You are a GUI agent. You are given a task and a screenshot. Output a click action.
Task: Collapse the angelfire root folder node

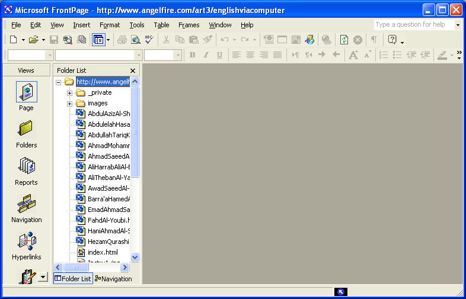point(59,82)
